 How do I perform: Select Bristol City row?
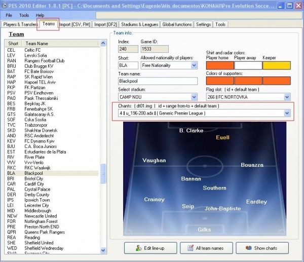pos(52,178)
